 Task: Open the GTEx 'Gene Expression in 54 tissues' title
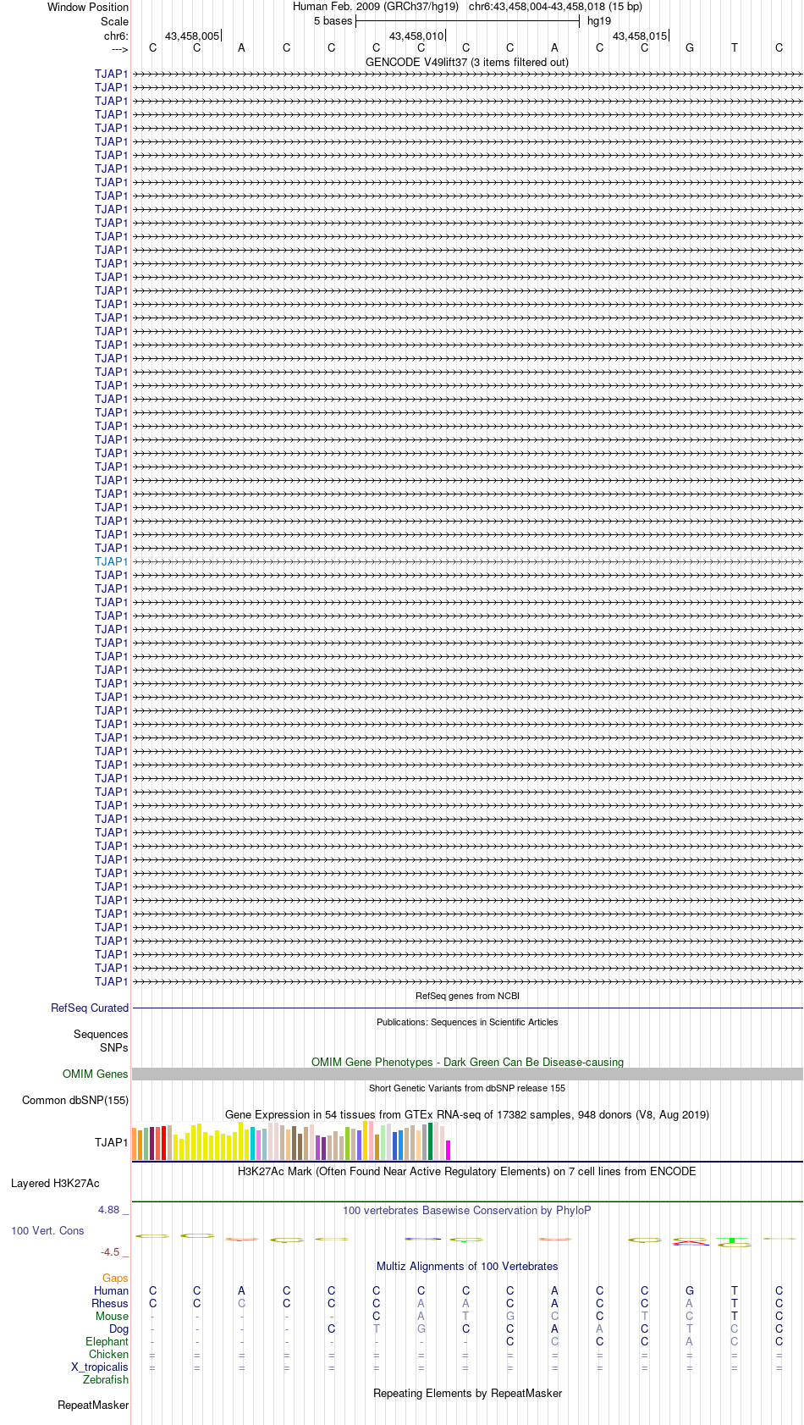pos(467,1115)
